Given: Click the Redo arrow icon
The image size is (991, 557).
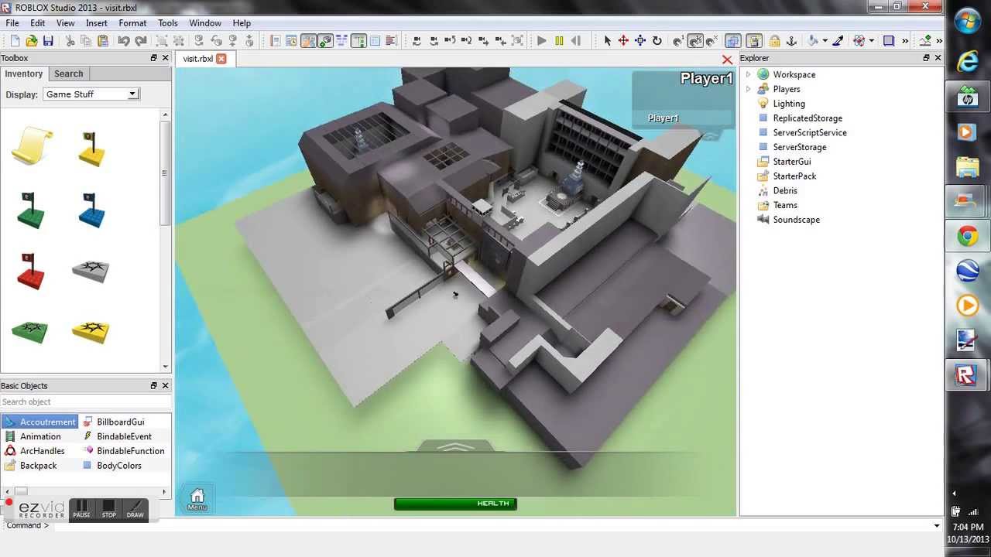Looking at the screenshot, I should pyautogui.click(x=141, y=41).
